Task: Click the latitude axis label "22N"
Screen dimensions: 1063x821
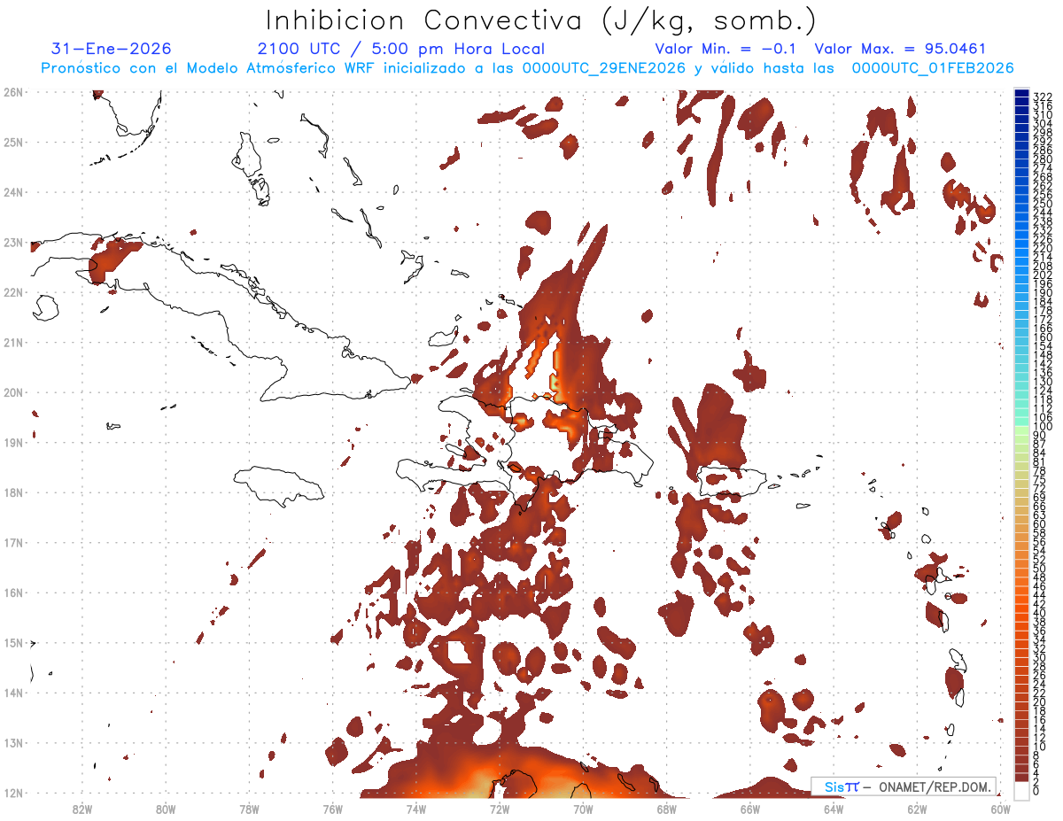Action: 13,291
